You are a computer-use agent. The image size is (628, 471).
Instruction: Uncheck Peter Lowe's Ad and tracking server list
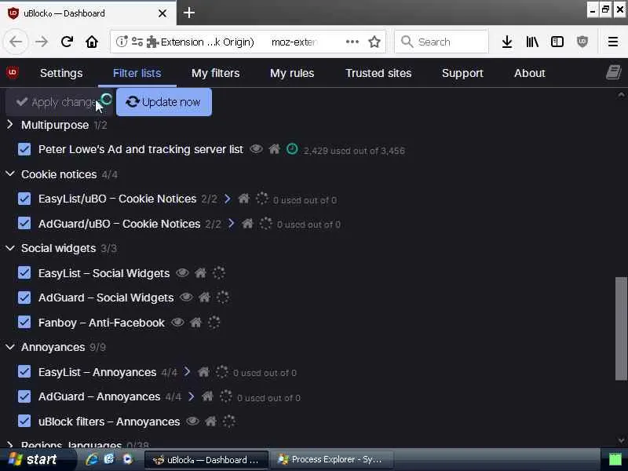pyautogui.click(x=24, y=149)
